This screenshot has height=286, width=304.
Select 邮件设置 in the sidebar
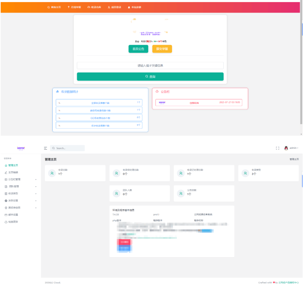click(x=13, y=215)
